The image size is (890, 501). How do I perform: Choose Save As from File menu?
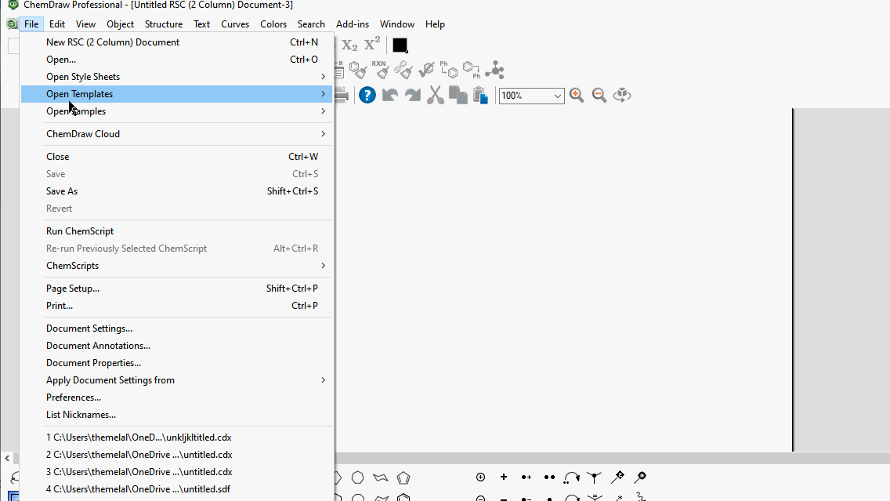(176, 191)
